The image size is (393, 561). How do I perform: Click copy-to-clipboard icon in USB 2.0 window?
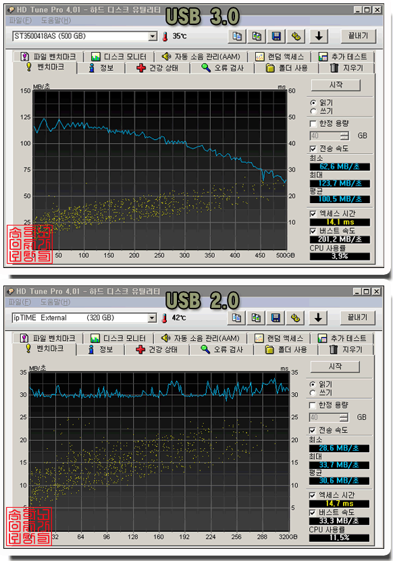pyautogui.click(x=236, y=318)
